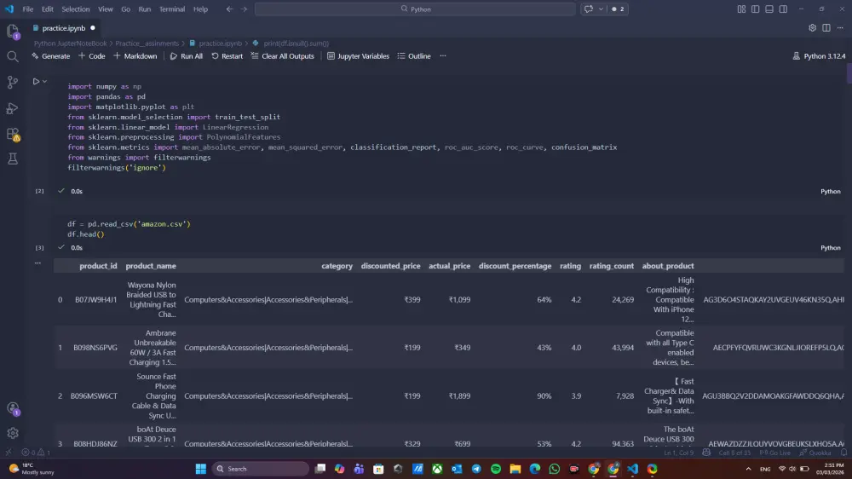Open cell output options ellipsis
Image resolution: width=852 pixels, height=479 pixels.
coord(37,263)
